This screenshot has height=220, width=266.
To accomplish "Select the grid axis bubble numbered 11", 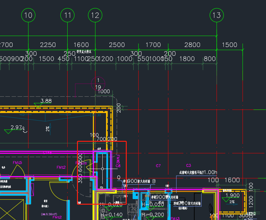I will click(68, 15).
